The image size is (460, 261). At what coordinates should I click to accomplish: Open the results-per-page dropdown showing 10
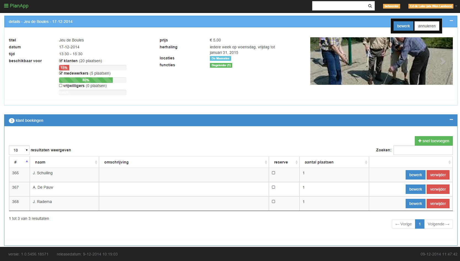coord(19,150)
